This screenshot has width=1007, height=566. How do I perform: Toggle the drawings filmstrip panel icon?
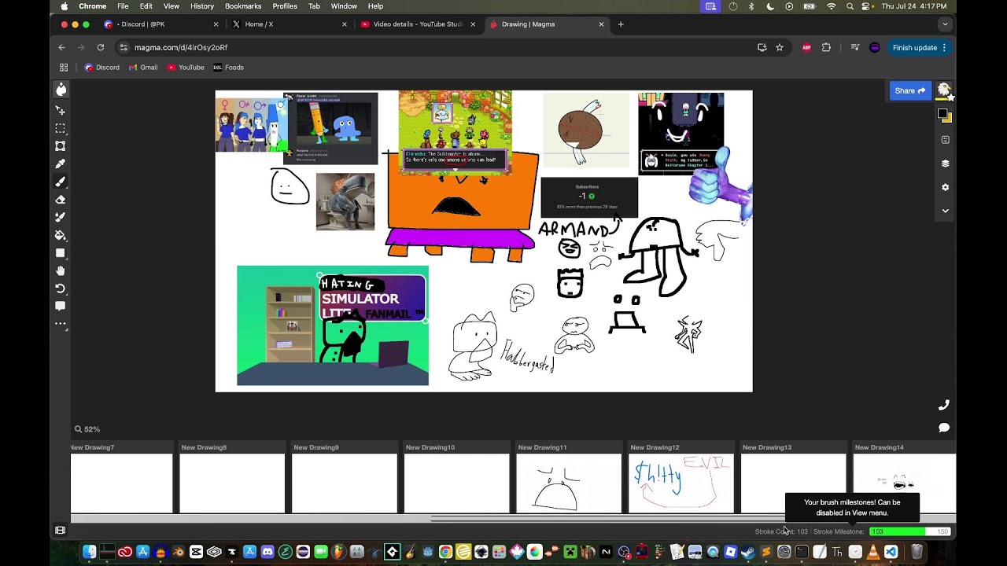coord(61,531)
